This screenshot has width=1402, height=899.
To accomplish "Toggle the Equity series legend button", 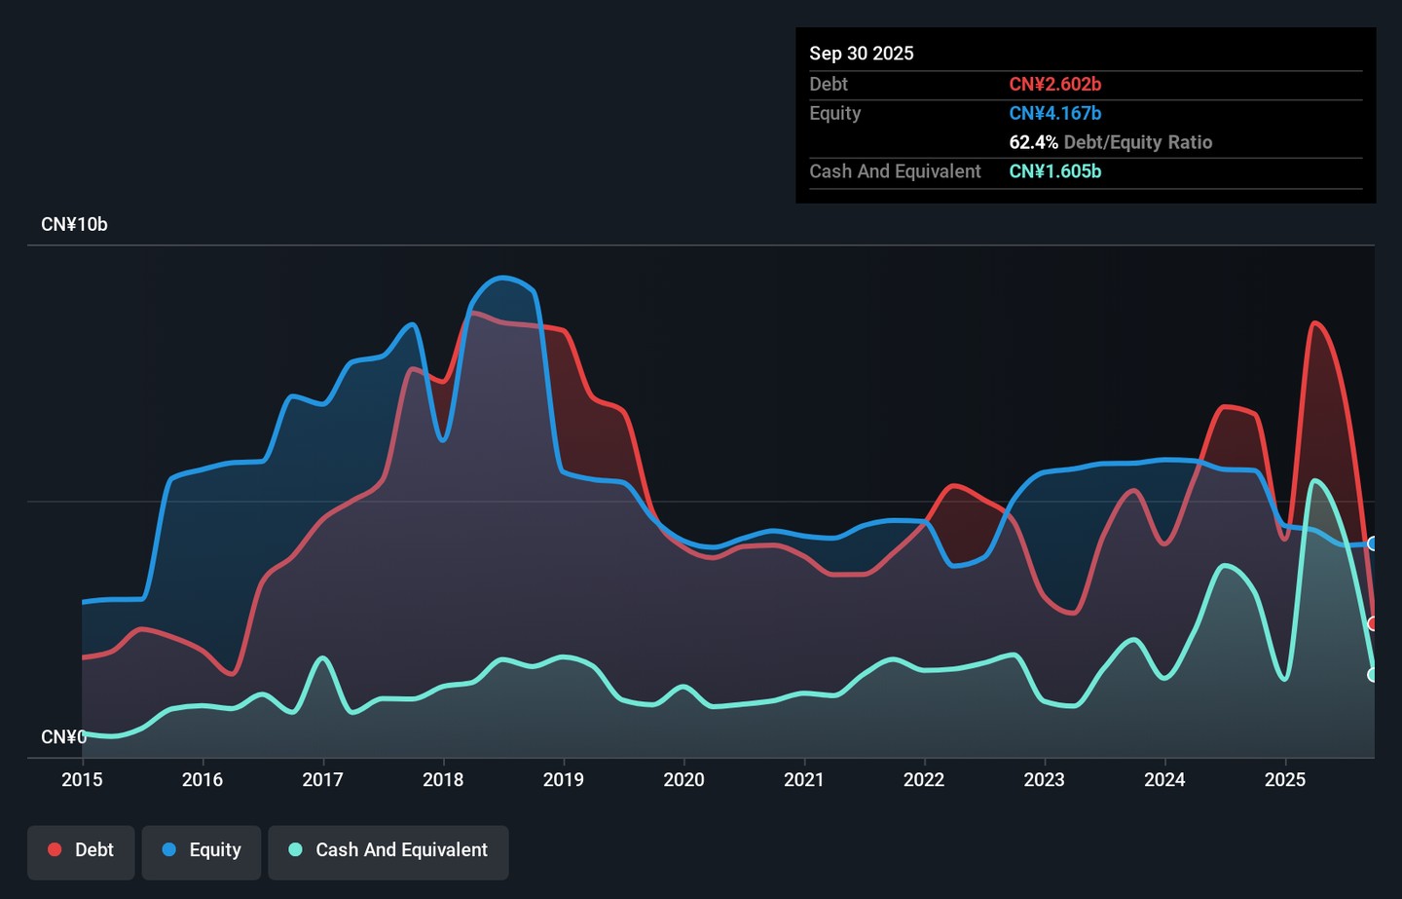I will 202,850.
